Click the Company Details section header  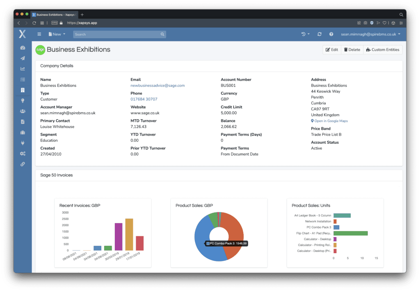coord(57,66)
